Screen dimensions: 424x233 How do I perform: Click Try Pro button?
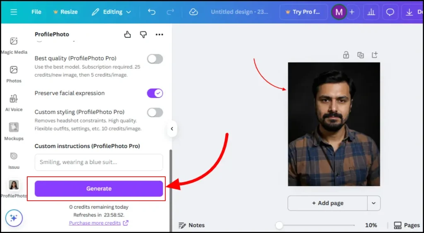click(304, 12)
